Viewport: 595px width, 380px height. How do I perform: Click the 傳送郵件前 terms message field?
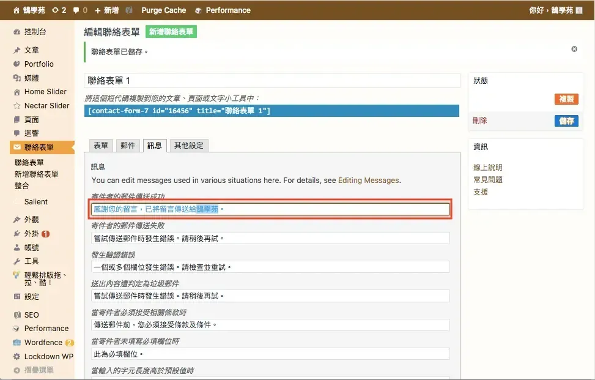pyautogui.click(x=270, y=325)
